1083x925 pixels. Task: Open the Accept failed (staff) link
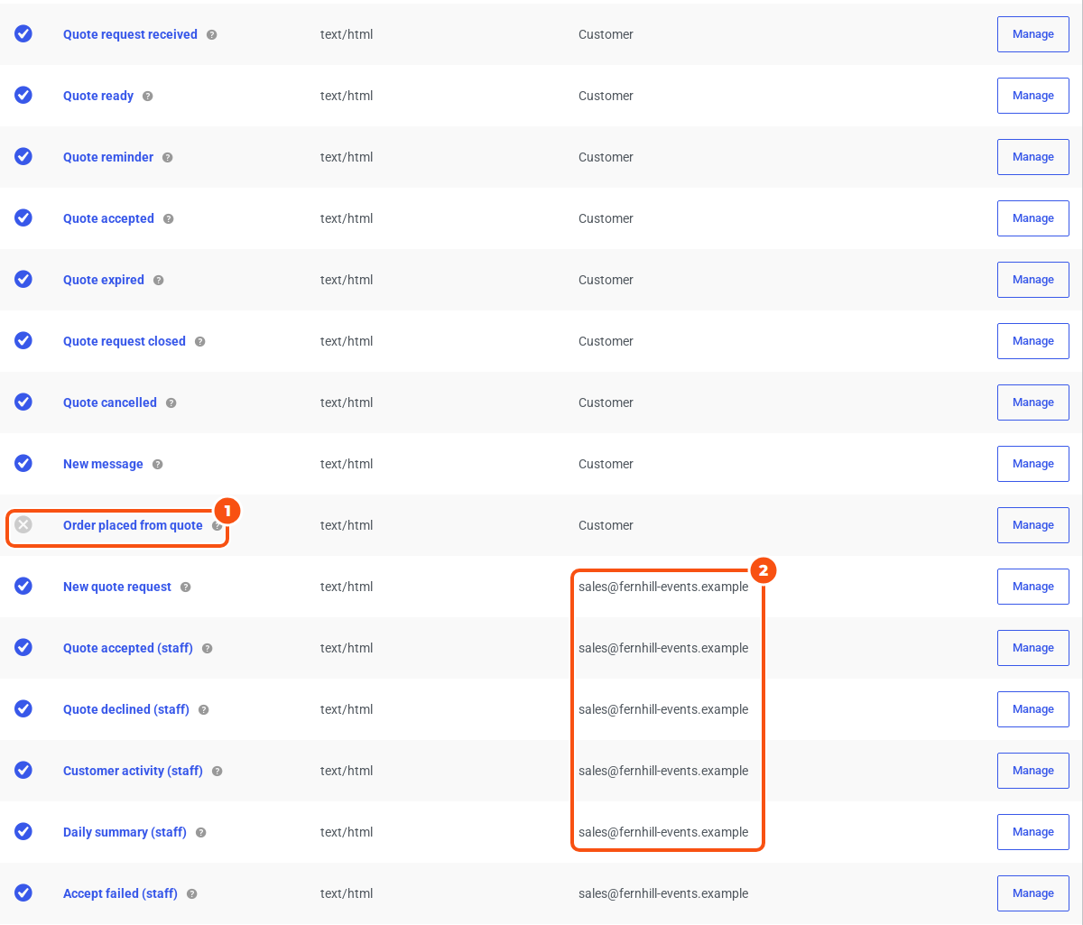(x=120, y=893)
